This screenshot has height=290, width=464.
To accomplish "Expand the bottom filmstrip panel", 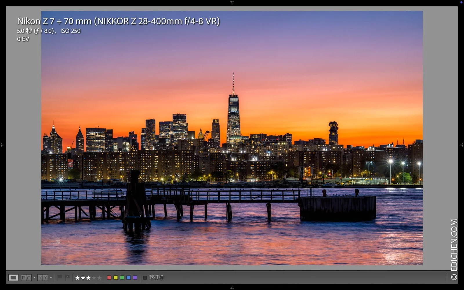I will click(232, 288).
